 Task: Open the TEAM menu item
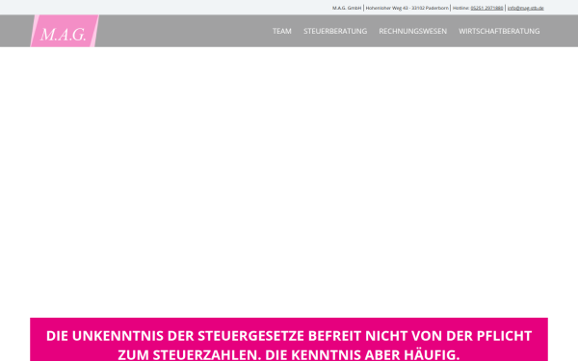(x=282, y=32)
